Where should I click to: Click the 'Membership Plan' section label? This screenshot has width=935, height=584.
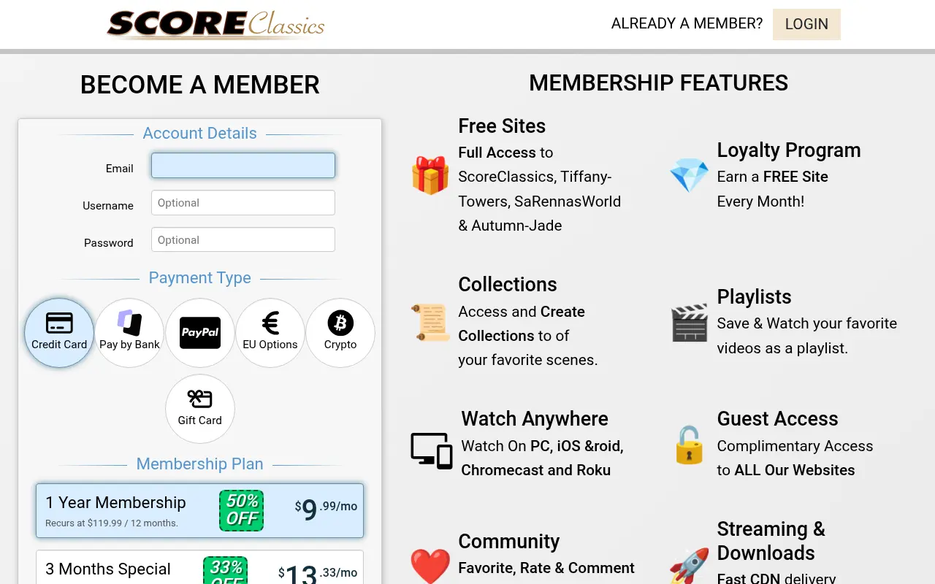[200, 464]
